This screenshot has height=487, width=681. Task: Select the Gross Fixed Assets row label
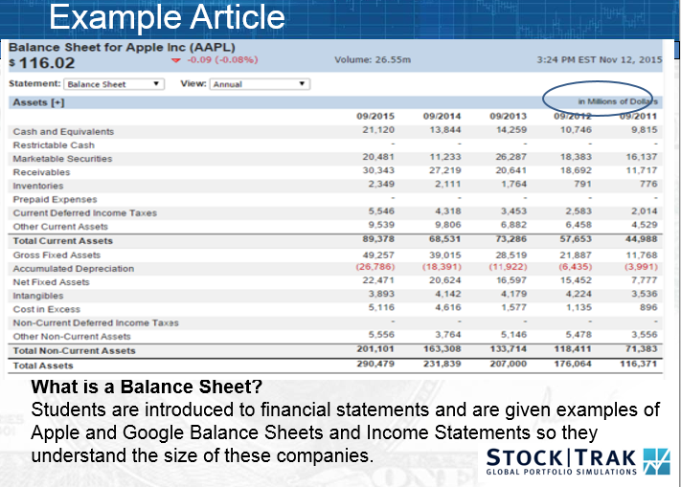coord(57,255)
